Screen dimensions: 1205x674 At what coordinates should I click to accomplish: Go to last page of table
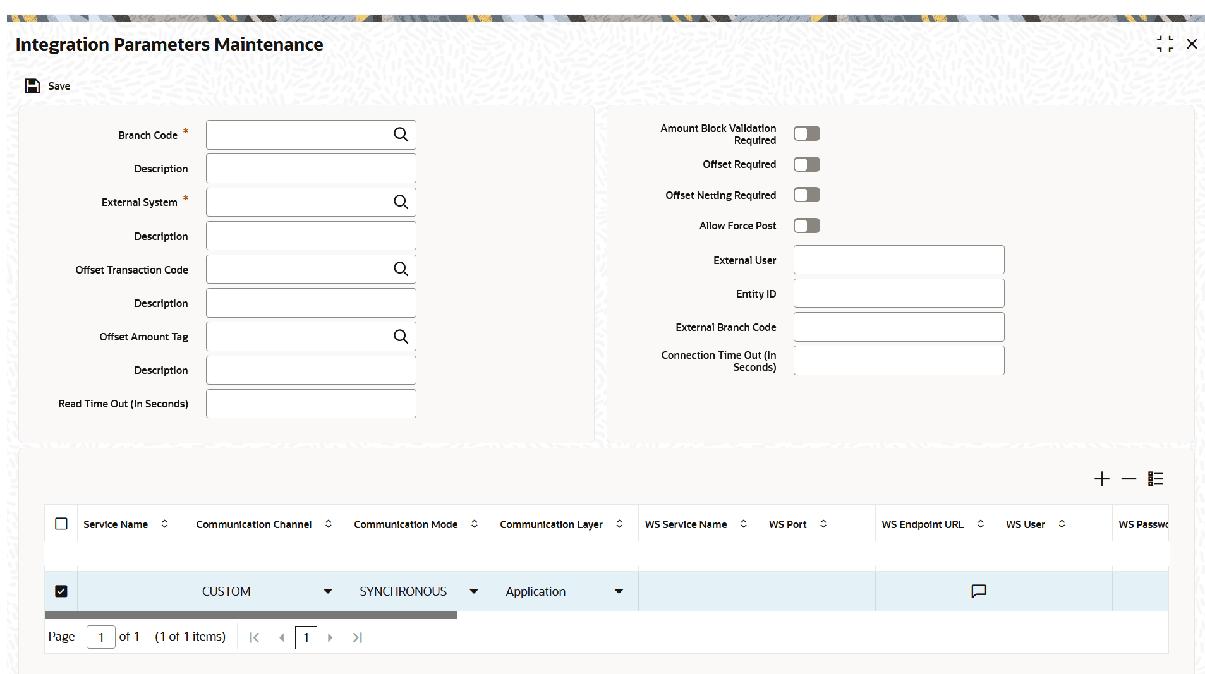[x=357, y=638]
